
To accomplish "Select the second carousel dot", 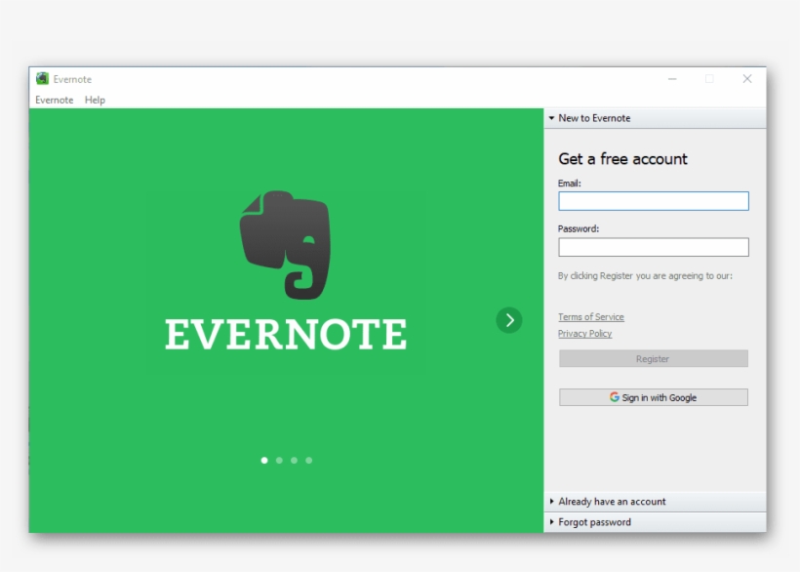I will (278, 458).
